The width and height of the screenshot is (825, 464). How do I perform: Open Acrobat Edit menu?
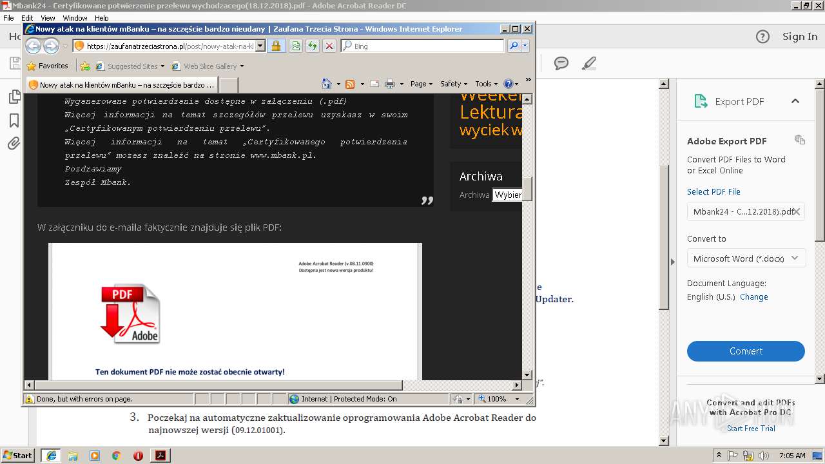[x=27, y=18]
